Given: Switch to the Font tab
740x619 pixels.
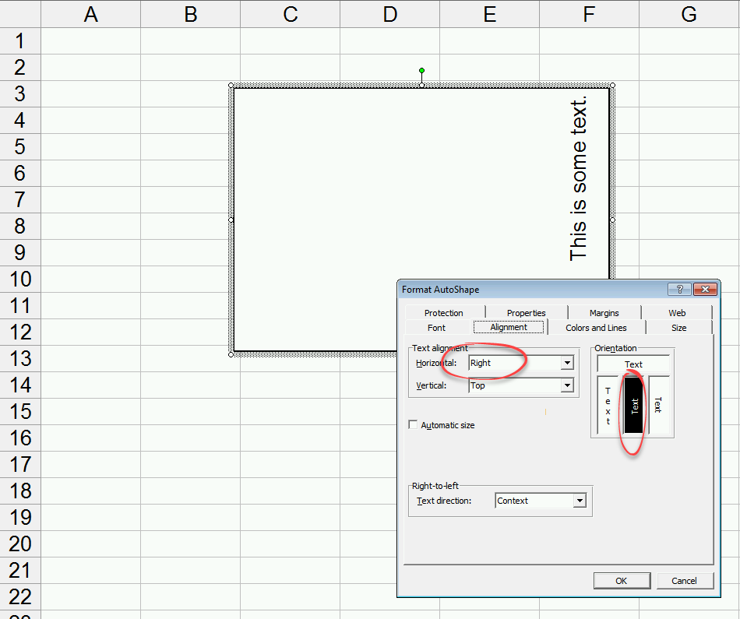Looking at the screenshot, I should pyautogui.click(x=436, y=328).
